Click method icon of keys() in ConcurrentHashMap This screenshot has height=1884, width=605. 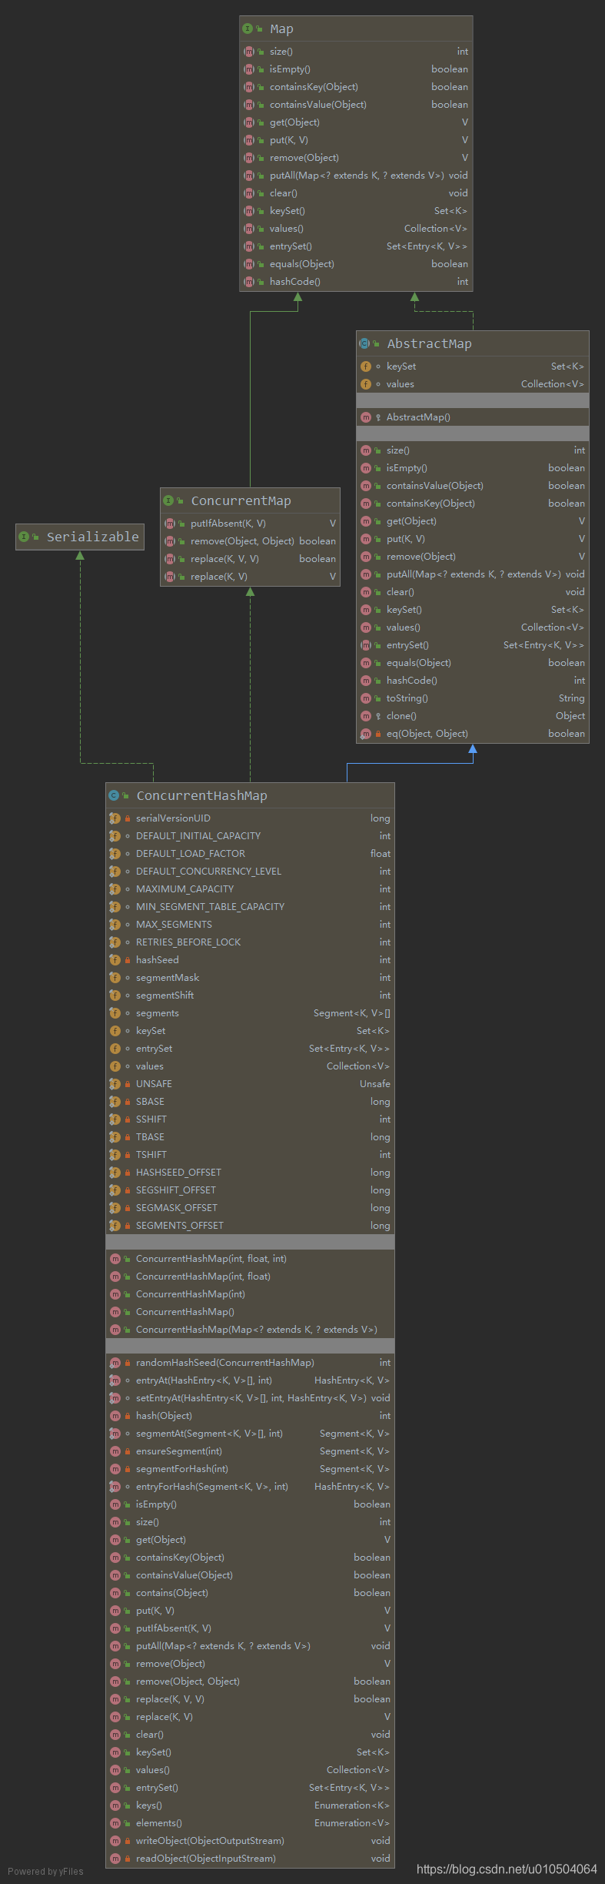pyautogui.click(x=115, y=1805)
